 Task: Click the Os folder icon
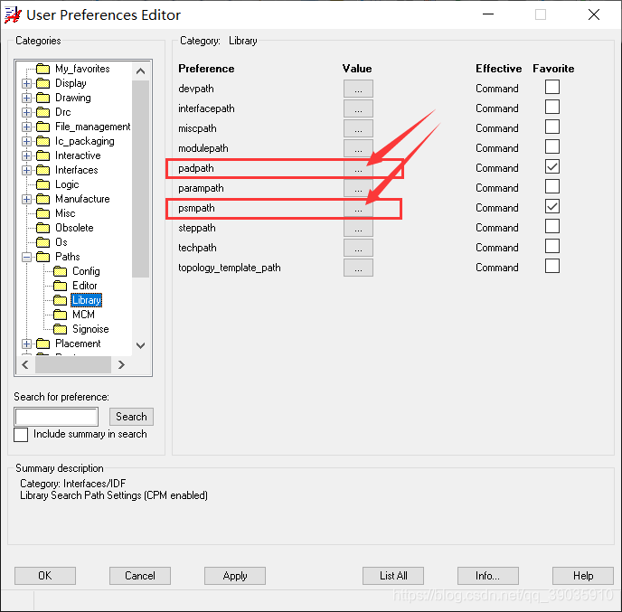[42, 242]
